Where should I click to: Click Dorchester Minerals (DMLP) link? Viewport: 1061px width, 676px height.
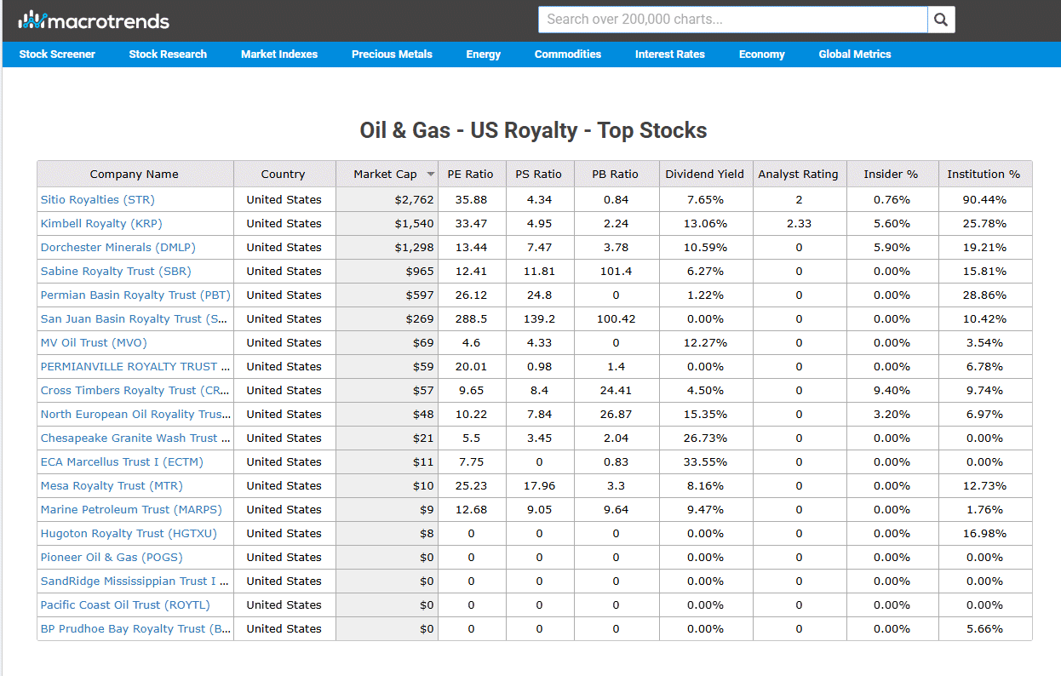point(118,248)
